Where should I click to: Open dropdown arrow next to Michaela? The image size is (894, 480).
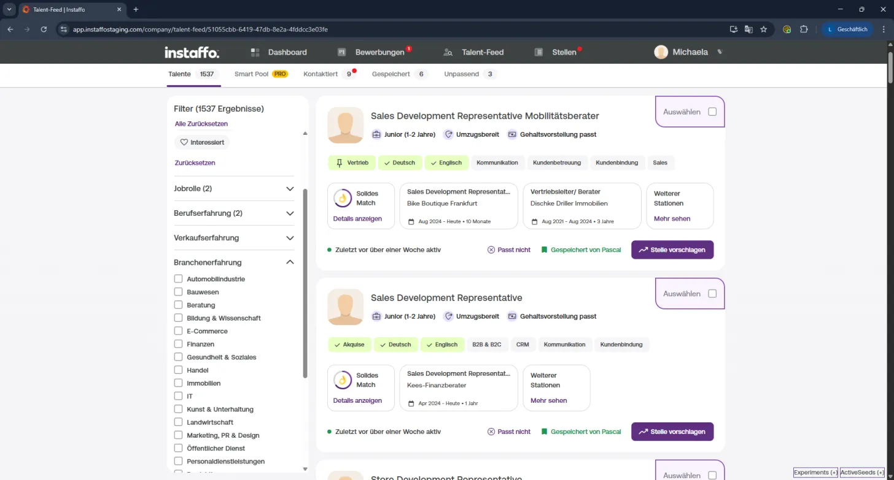[720, 52]
